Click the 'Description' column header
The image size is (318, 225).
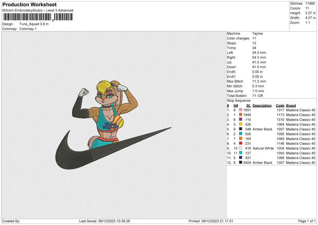pos(262,106)
